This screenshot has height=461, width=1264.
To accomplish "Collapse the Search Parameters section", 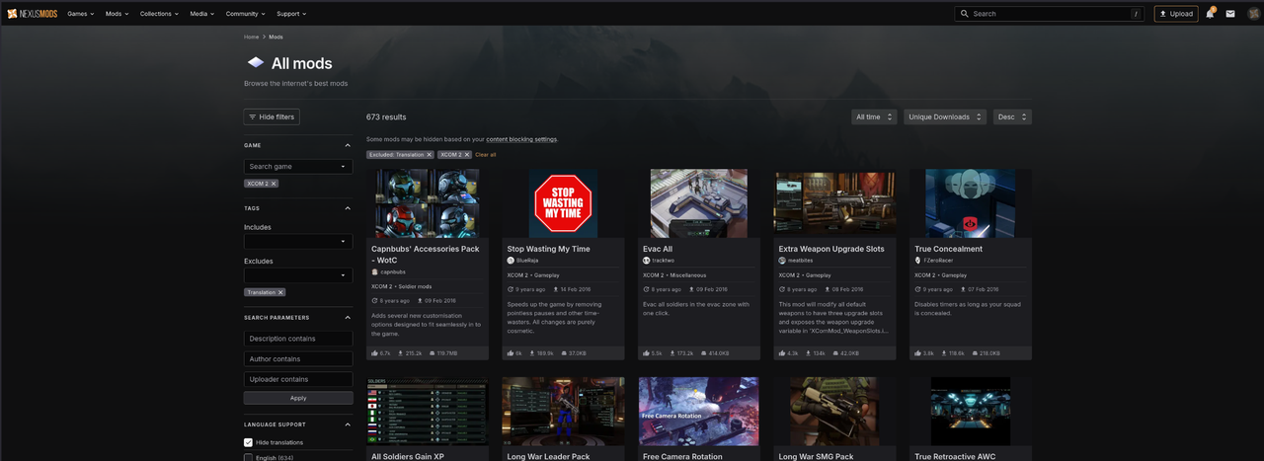I will pos(348,318).
